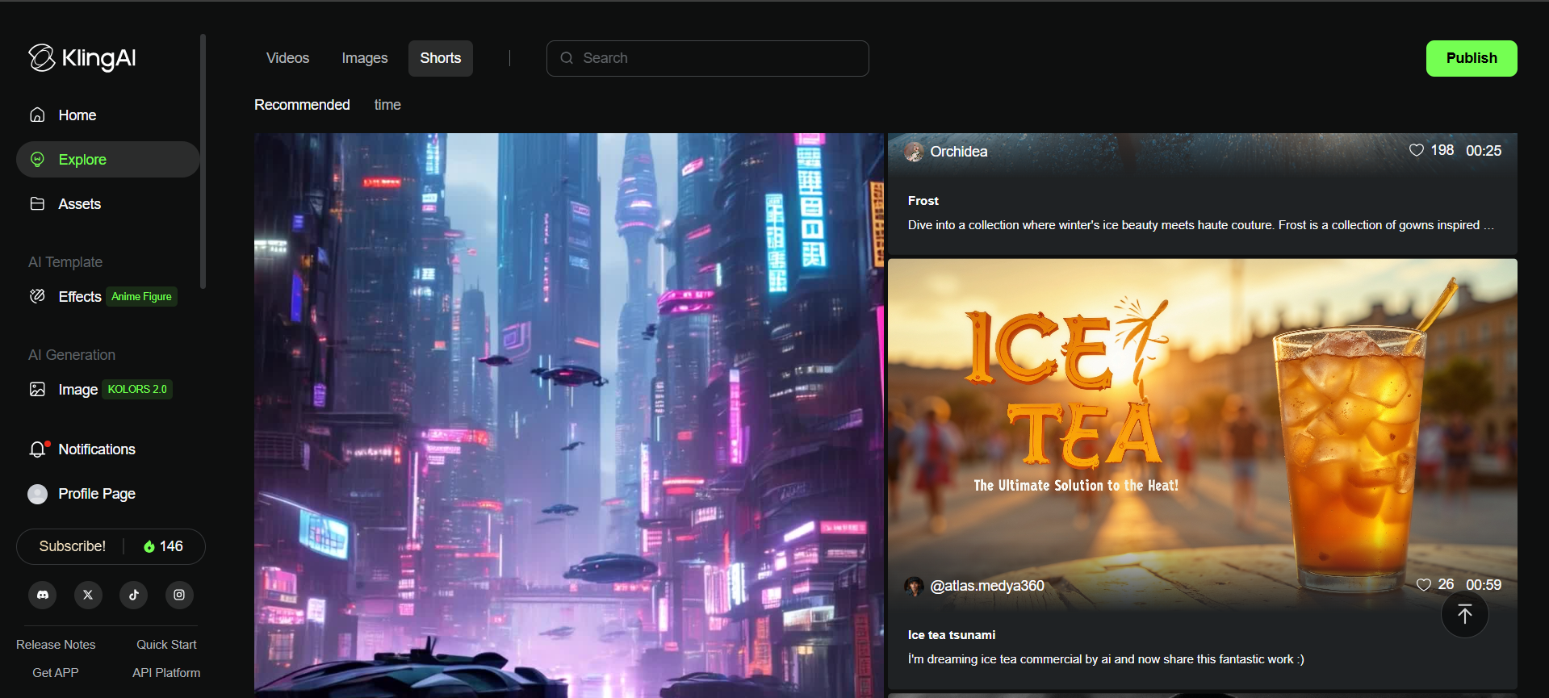Click the scroll-to-top arrow button
Screen dimensions: 1549x698
[1464, 615]
